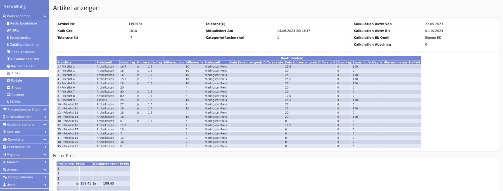Viewport: 503px width, 191px height.
Task: Expand the Katalogerstellung sidebar section
Action: pyautogui.click(x=45, y=124)
